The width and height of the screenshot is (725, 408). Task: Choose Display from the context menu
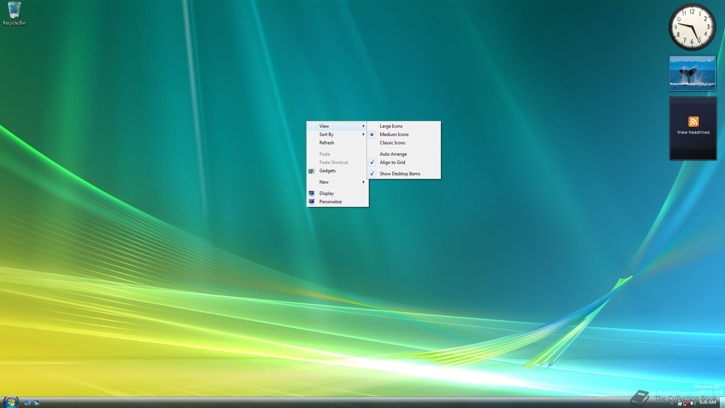[x=338, y=193]
